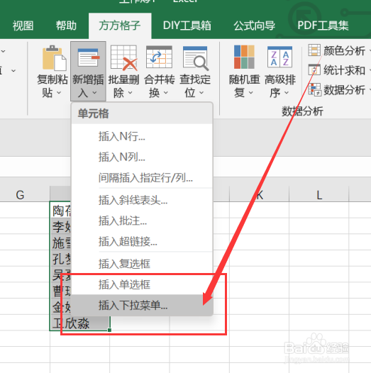This screenshot has height=373, width=371.
Task: Expand the 高级排序 dropdown arrow
Action: pos(287,92)
